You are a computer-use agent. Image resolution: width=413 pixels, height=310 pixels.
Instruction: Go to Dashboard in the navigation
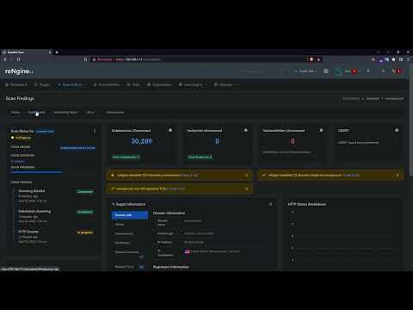[x=16, y=84]
